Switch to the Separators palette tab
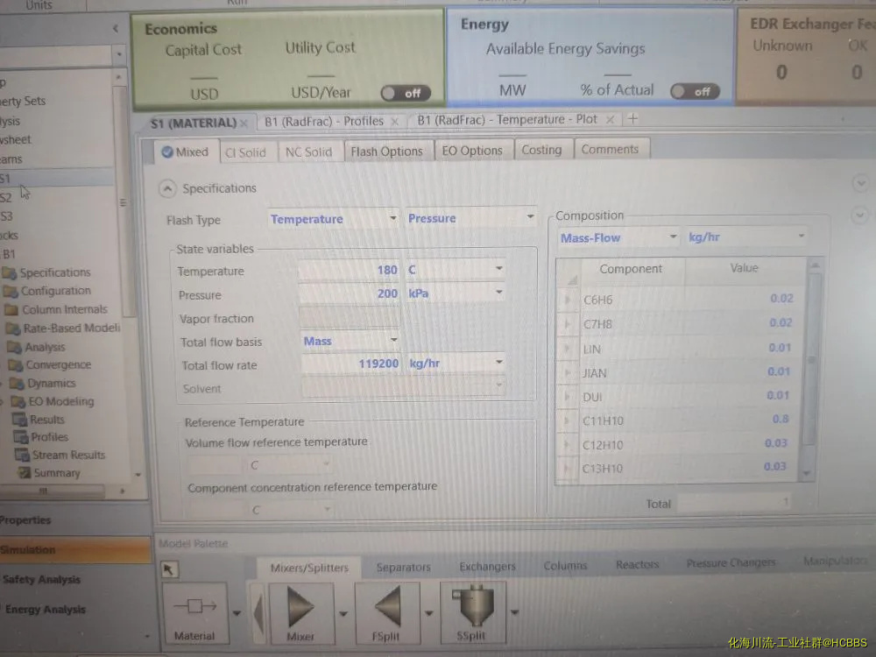 [x=403, y=567]
